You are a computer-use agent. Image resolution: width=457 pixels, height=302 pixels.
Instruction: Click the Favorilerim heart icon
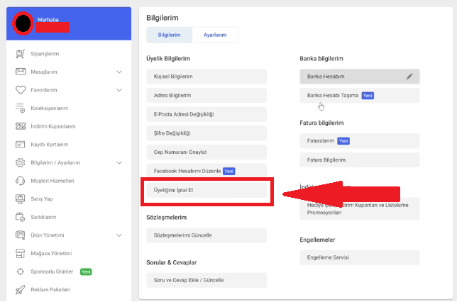point(20,90)
